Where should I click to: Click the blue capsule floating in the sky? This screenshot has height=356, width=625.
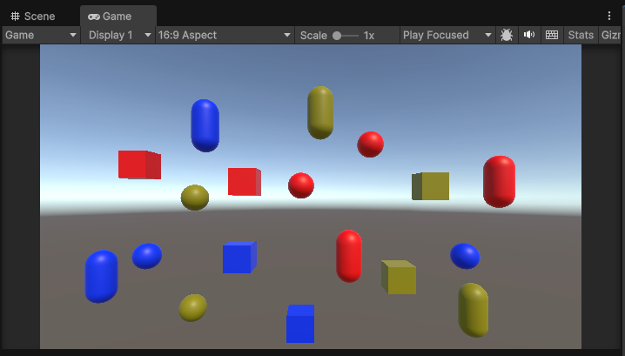tap(205, 125)
